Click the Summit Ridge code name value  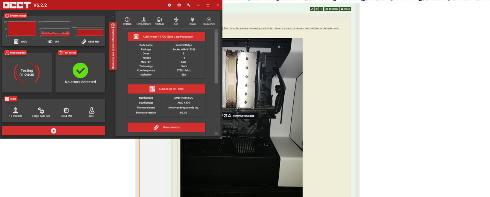tap(183, 45)
